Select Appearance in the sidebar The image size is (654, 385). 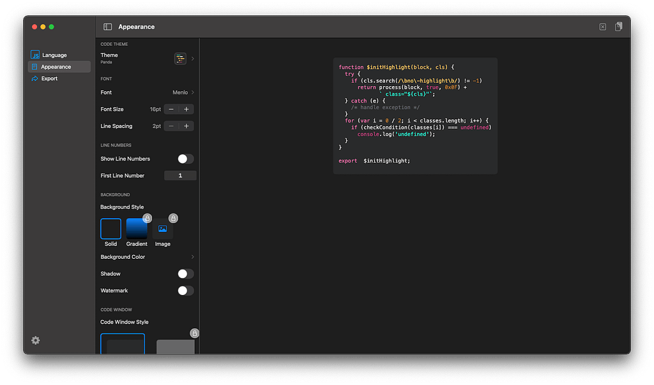[59, 66]
